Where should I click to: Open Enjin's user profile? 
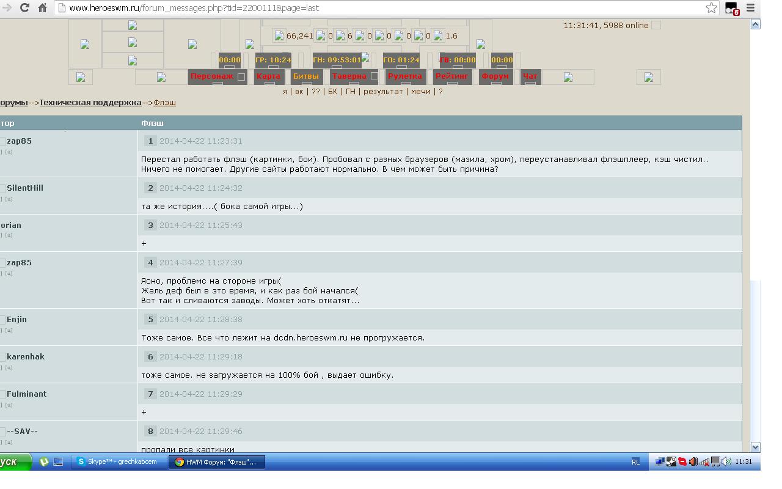click(16, 320)
